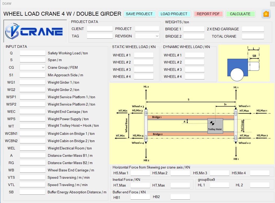This screenshot has width=275, height=203.
Task: Select static WHEEL # 1 load field
Action: (144, 55)
